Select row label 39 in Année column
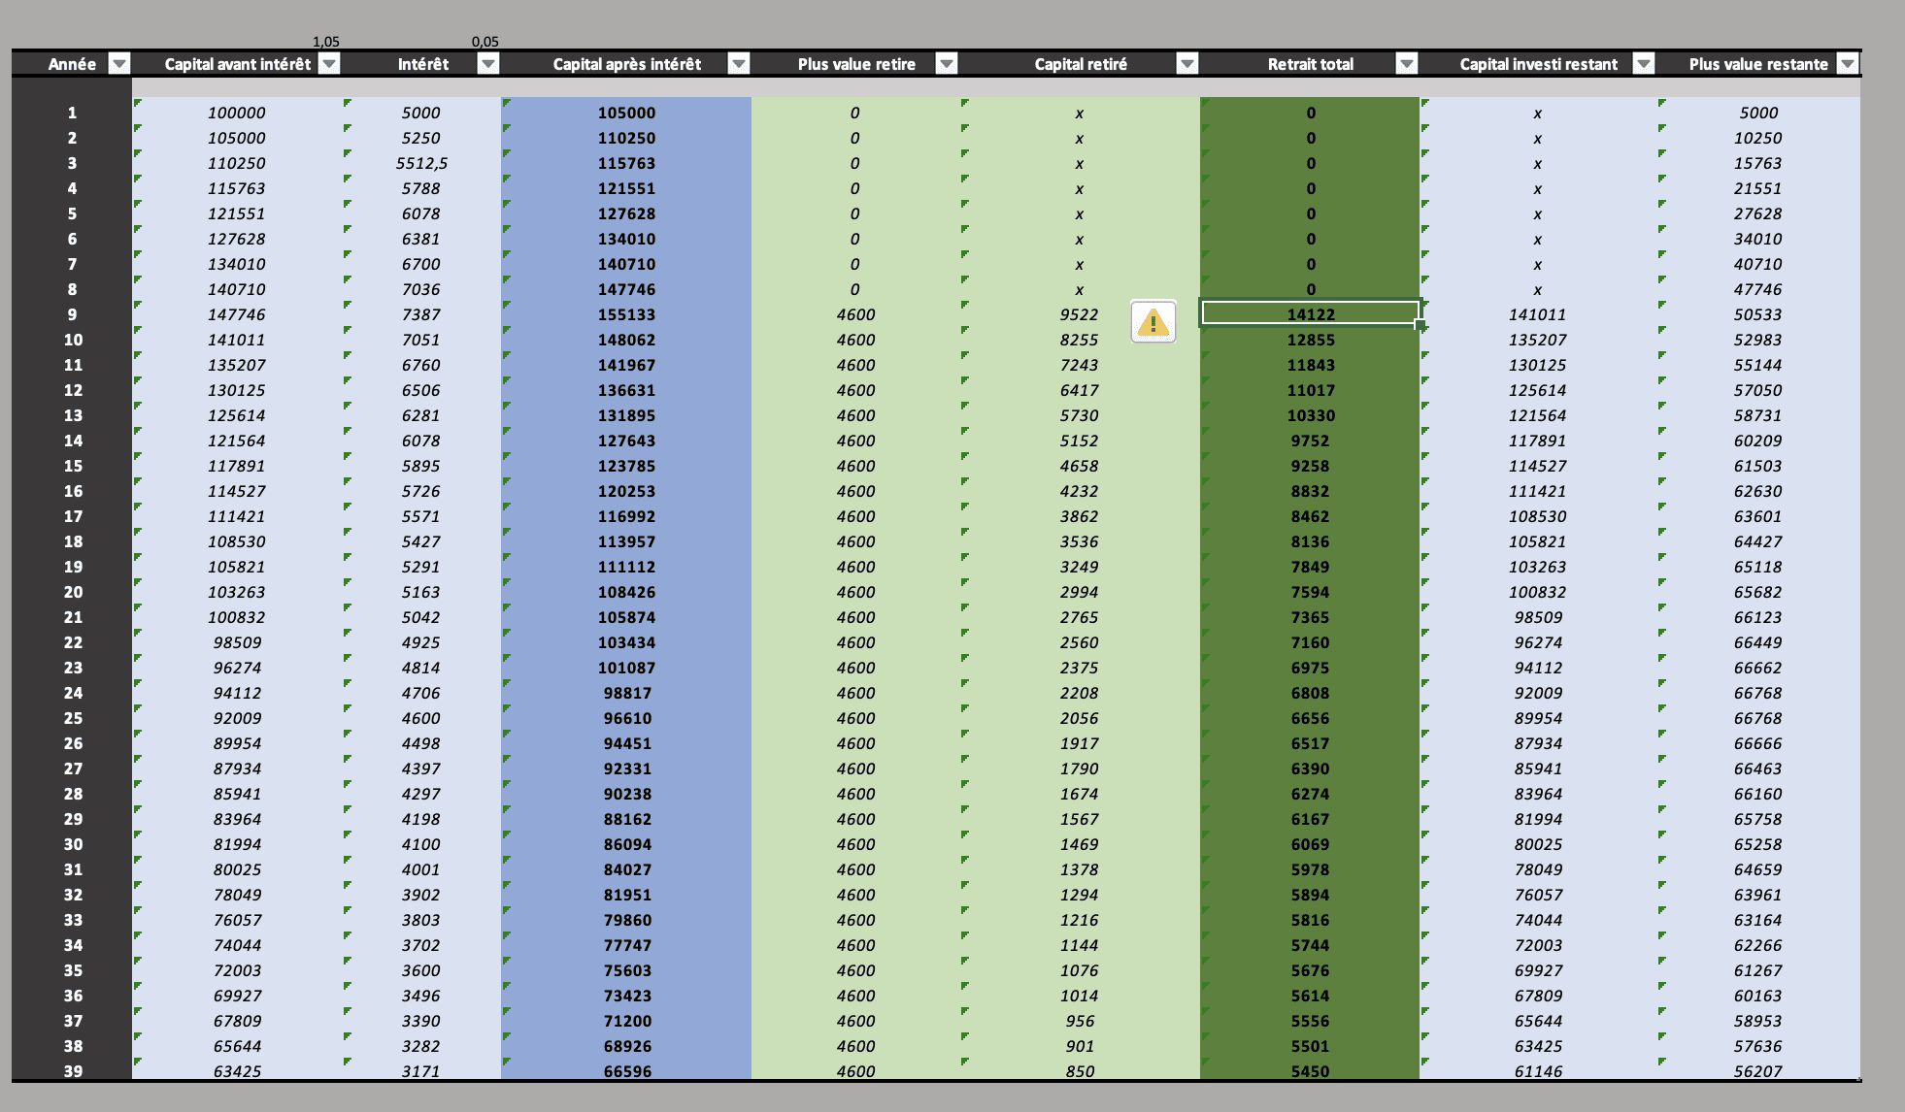 (72, 1070)
